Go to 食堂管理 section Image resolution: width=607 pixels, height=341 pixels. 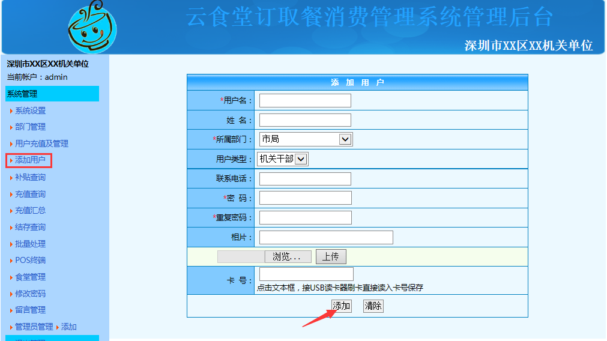coord(30,277)
